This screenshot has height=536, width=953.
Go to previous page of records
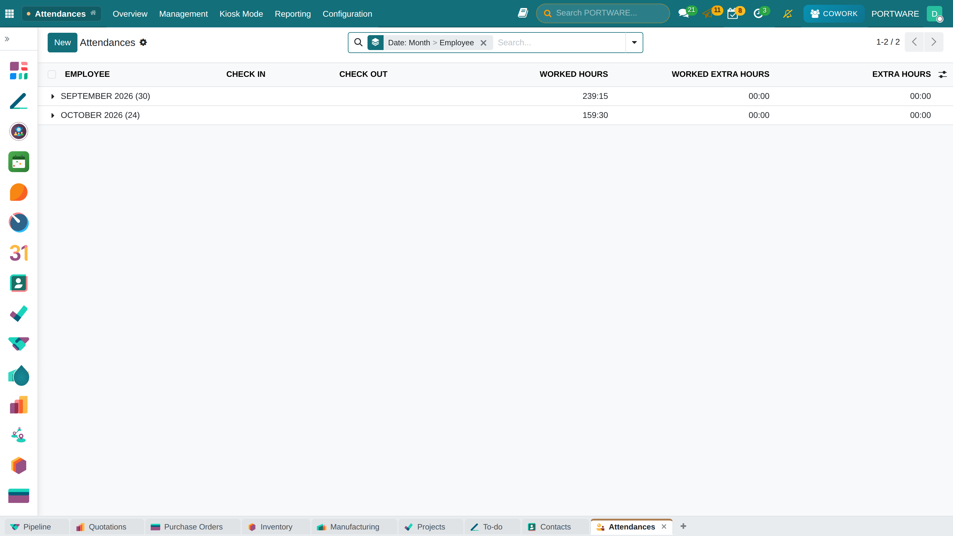click(x=914, y=42)
